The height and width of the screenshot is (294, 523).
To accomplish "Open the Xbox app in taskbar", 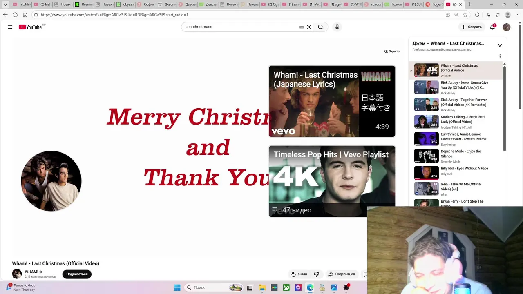I will click(x=286, y=287).
